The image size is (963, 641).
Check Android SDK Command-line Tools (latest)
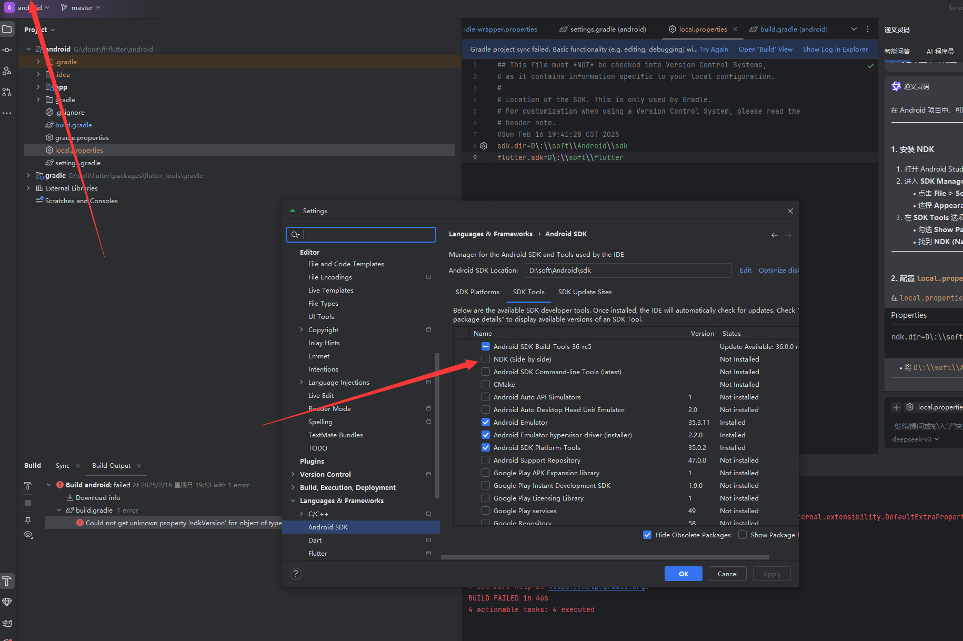[486, 372]
